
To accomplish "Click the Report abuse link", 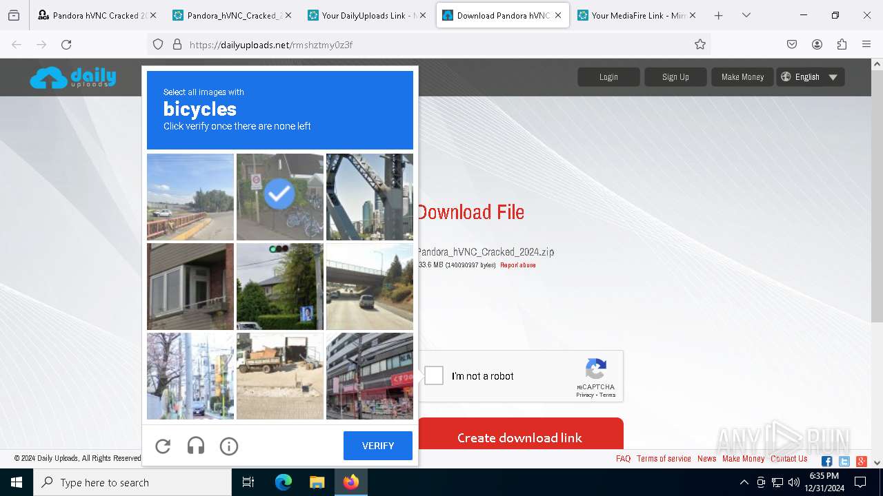I will tap(517, 265).
